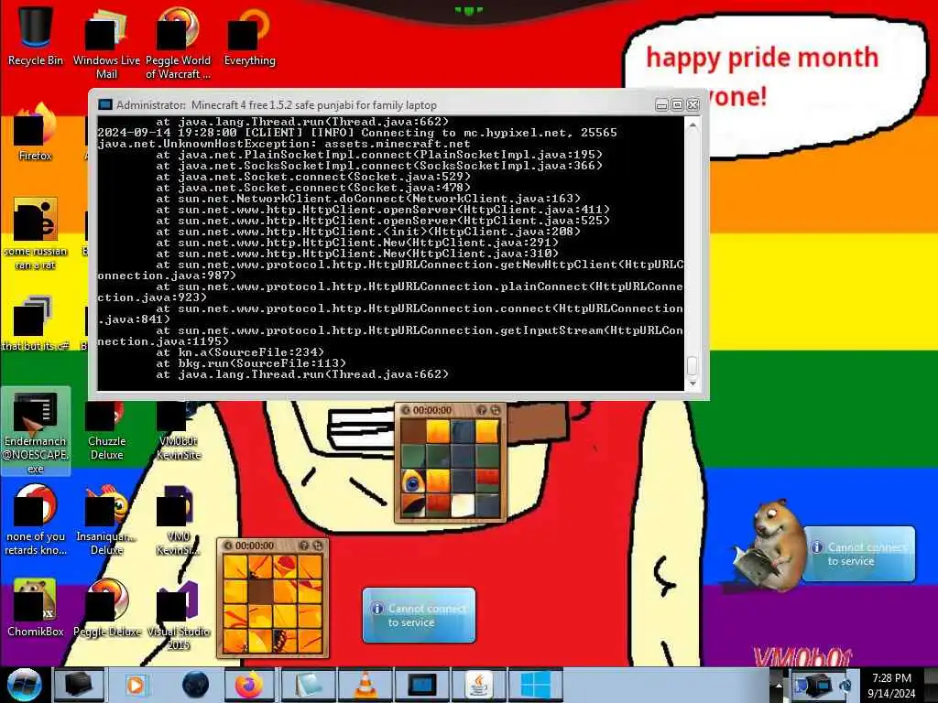Screen dimensions: 938x703
Task: Click the solve/shuffle icon on the orange puzzle
Action: click(x=318, y=546)
